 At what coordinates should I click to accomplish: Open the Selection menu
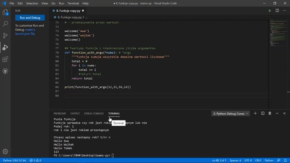[32, 3]
